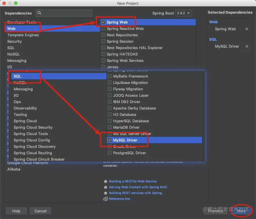
Task: Select Spring Cloud Circuit Breaker category
Action: point(39,159)
